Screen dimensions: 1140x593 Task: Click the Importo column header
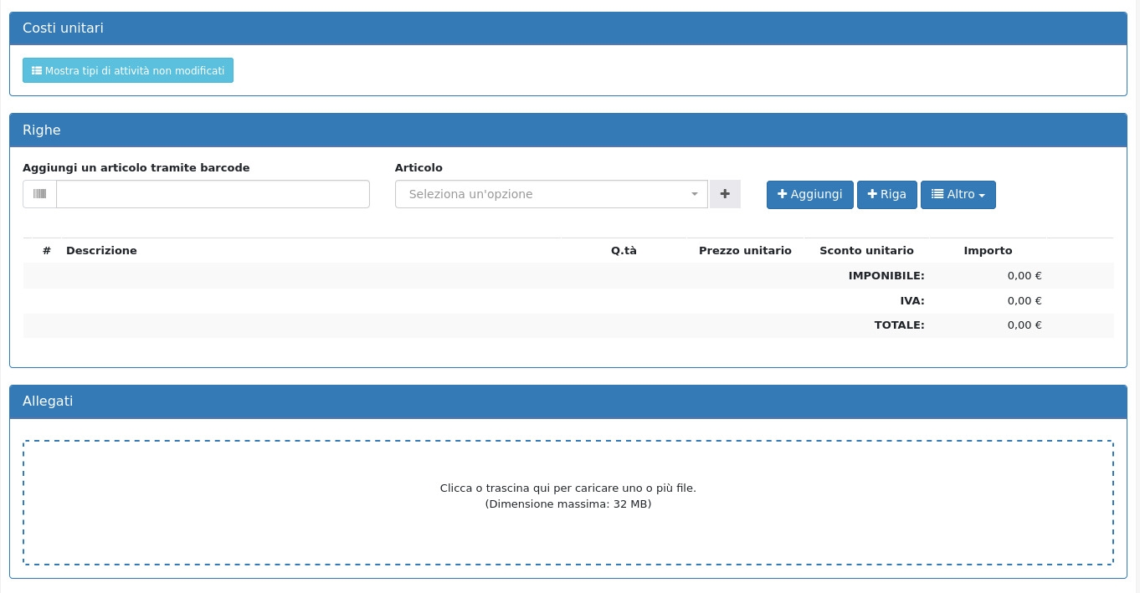pyautogui.click(x=988, y=251)
